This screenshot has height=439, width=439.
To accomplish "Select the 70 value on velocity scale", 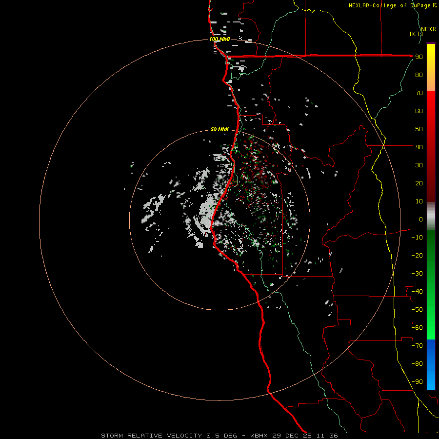I will (x=419, y=93).
